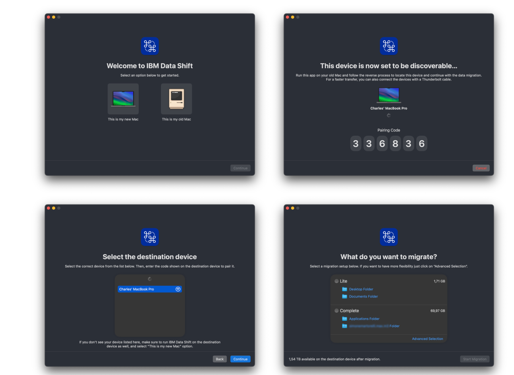
Task: Click the 'Pairing Code' label
Action: click(x=389, y=130)
